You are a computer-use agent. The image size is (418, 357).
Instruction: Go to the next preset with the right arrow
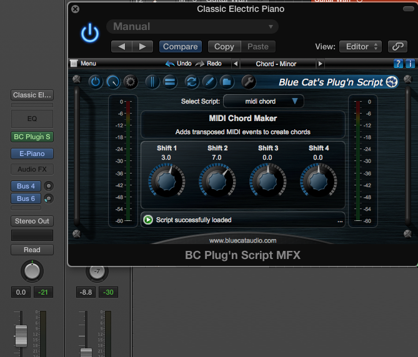pos(142,47)
